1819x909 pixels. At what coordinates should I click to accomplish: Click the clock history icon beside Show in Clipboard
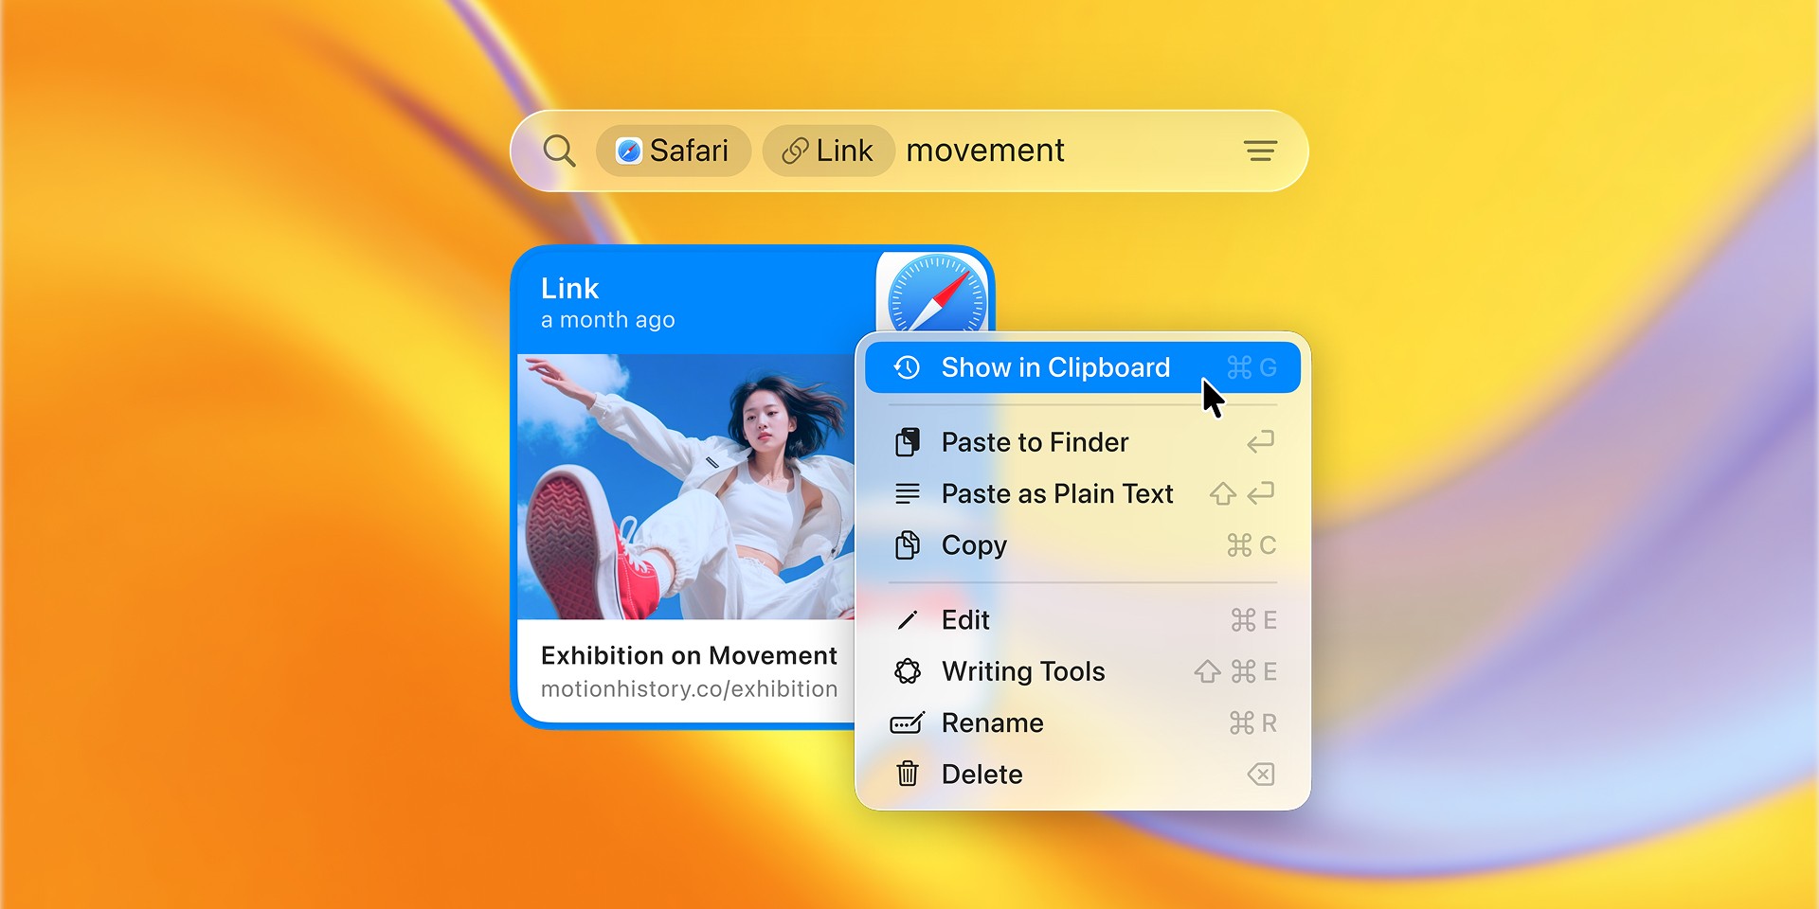[907, 367]
